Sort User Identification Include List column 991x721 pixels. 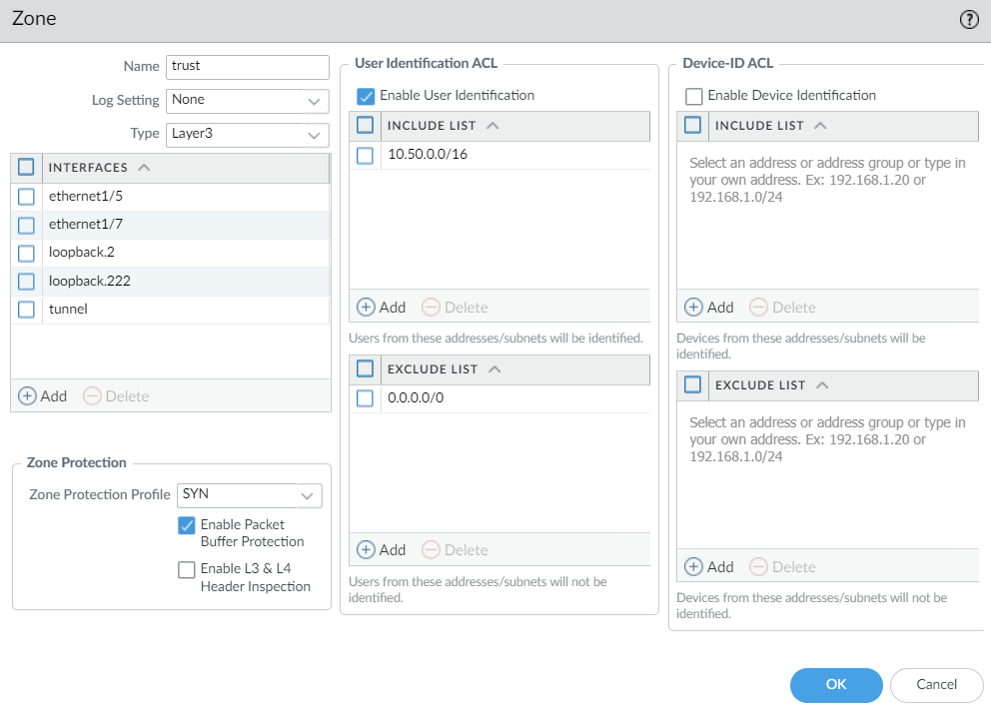pyautogui.click(x=493, y=126)
